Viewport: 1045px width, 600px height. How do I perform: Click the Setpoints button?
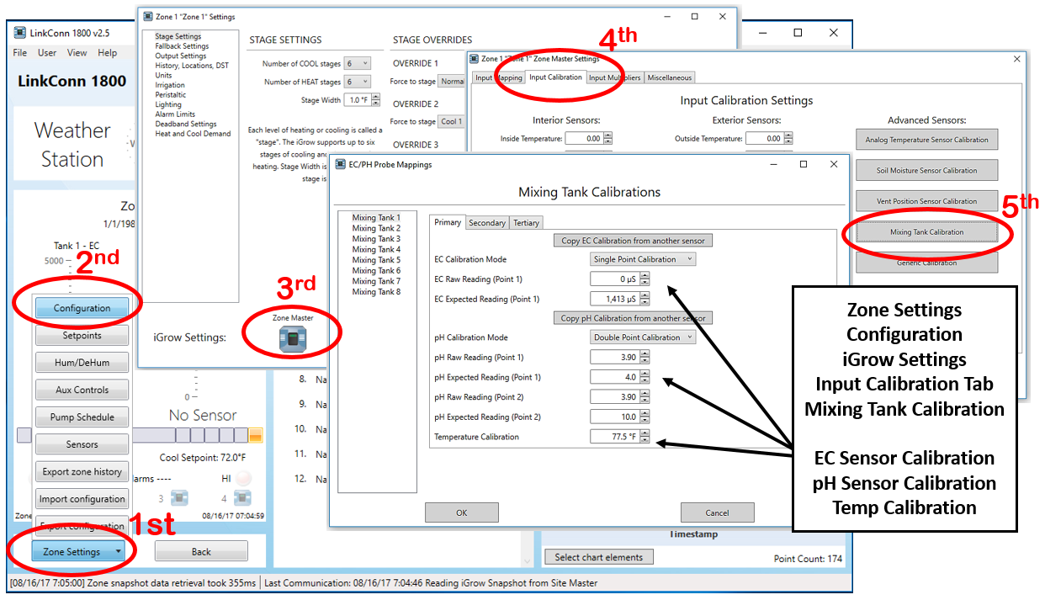[x=82, y=335]
